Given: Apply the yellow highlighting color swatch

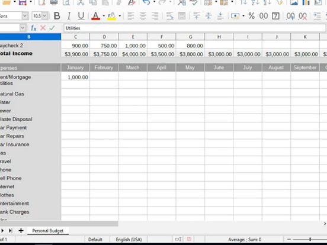Looking at the screenshot, I should pos(111,16).
